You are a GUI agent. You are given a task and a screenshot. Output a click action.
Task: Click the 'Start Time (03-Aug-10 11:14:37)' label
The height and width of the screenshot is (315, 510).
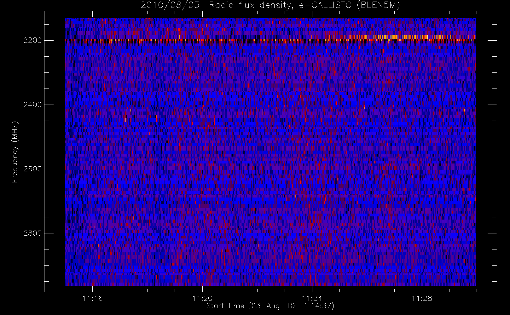click(270, 306)
